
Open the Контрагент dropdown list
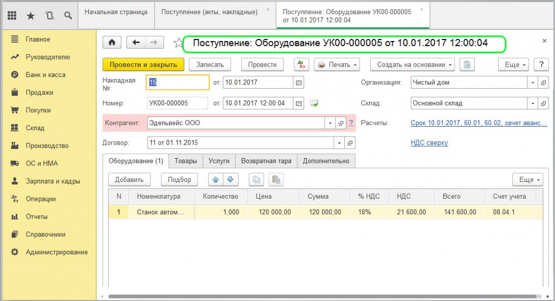tap(330, 123)
